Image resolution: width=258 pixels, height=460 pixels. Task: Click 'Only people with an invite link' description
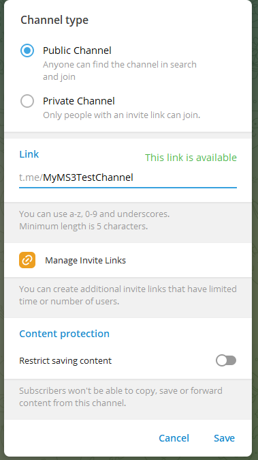[x=122, y=115]
